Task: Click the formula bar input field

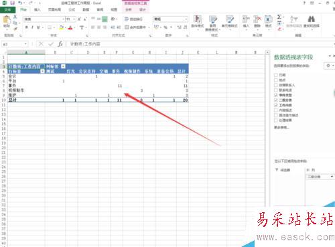Action: [200, 44]
